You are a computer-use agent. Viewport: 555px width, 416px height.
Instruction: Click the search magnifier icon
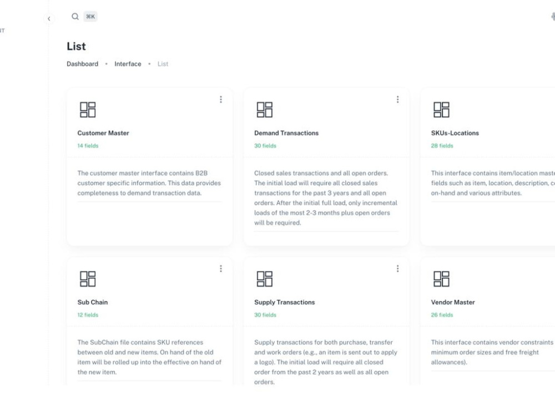click(x=75, y=16)
